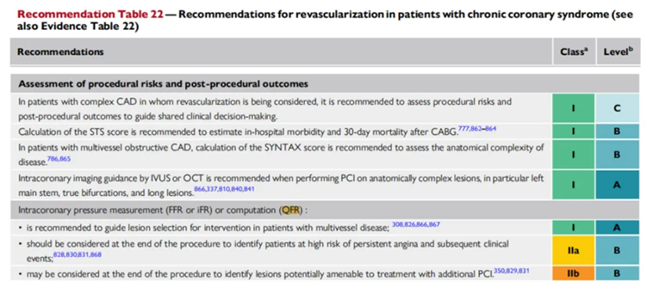Select the Assessment of procedural risks section heading

pyautogui.click(x=163, y=84)
